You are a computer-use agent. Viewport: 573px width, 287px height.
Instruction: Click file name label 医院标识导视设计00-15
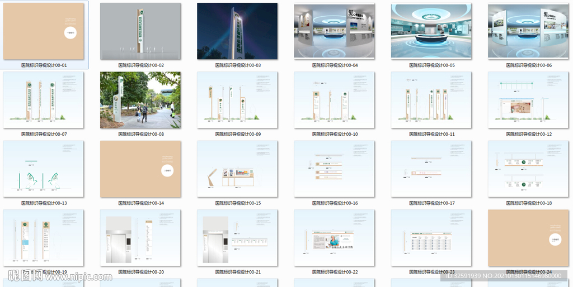click(238, 203)
